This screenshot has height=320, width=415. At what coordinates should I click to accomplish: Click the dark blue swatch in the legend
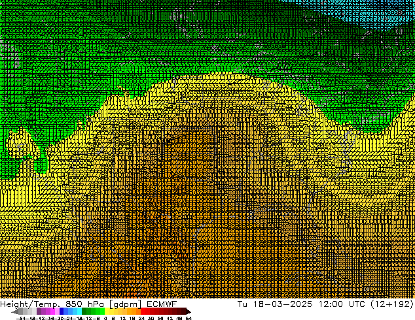[x=62, y=311]
